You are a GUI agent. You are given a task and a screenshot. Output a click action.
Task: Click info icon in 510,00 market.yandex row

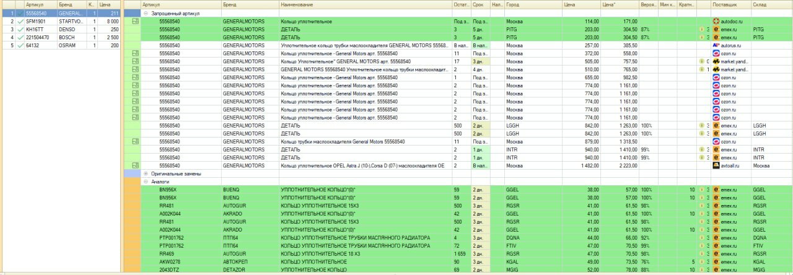701,69
